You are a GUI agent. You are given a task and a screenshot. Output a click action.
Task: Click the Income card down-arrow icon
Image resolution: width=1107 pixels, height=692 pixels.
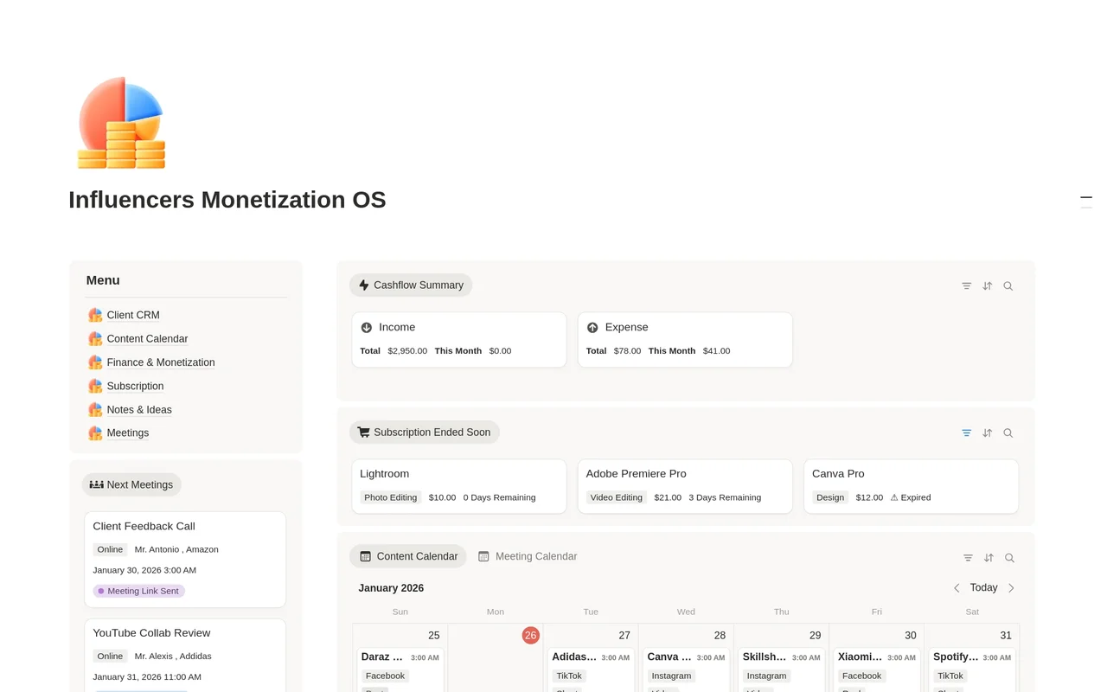(x=367, y=328)
